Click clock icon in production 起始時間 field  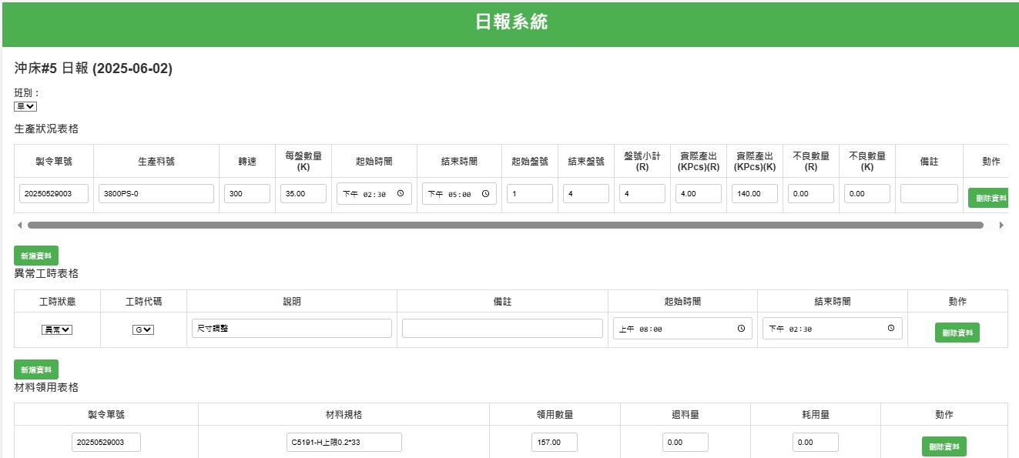click(x=401, y=194)
